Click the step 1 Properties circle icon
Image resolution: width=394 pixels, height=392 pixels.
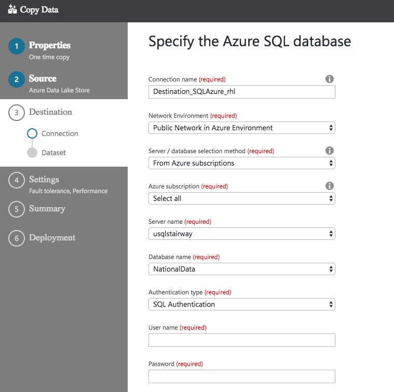tap(17, 46)
